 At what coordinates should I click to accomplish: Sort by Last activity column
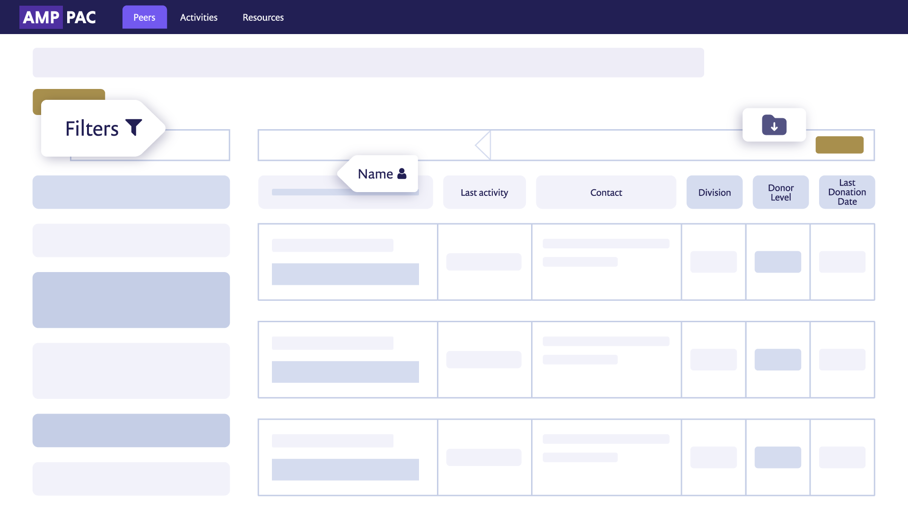point(484,193)
